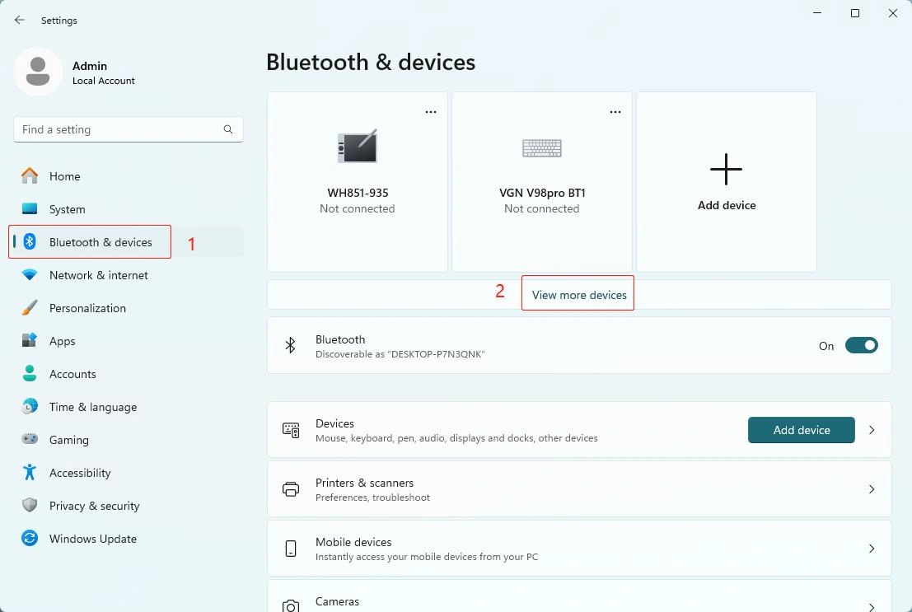Click the Admin user avatar picture
Screen dimensions: 912x612
click(38, 72)
